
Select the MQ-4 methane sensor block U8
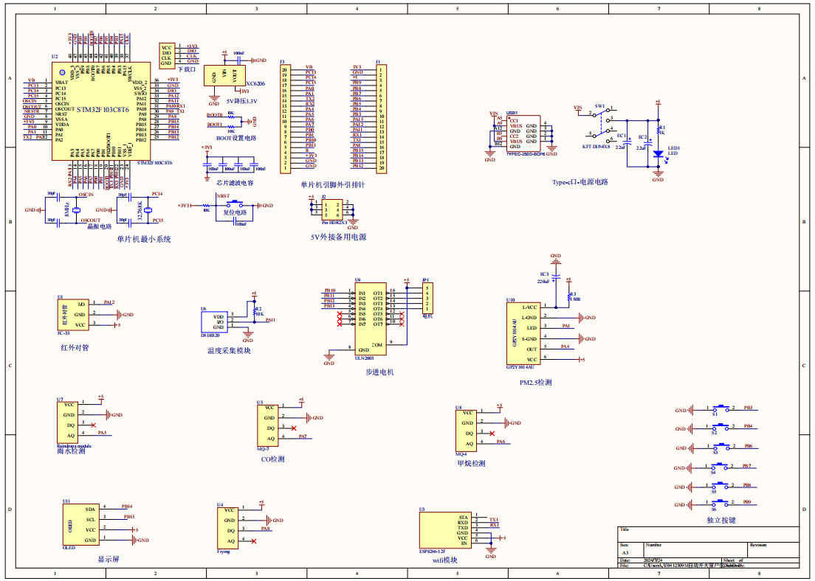[467, 428]
